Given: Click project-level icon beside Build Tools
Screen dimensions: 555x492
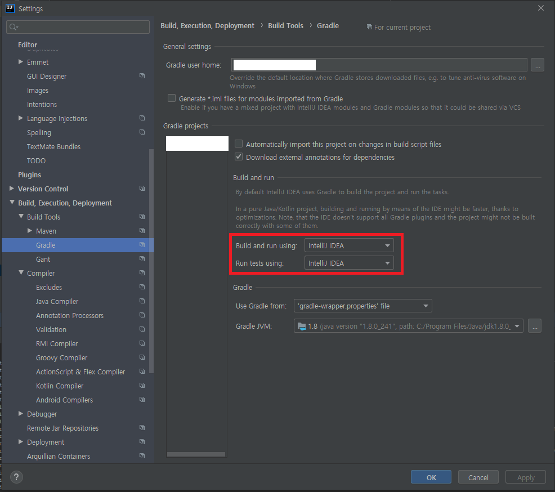Looking at the screenshot, I should [142, 216].
